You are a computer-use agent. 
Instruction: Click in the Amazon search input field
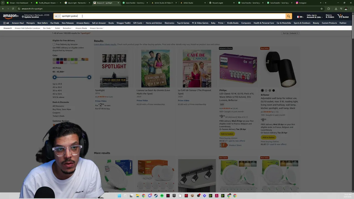tap(173, 16)
